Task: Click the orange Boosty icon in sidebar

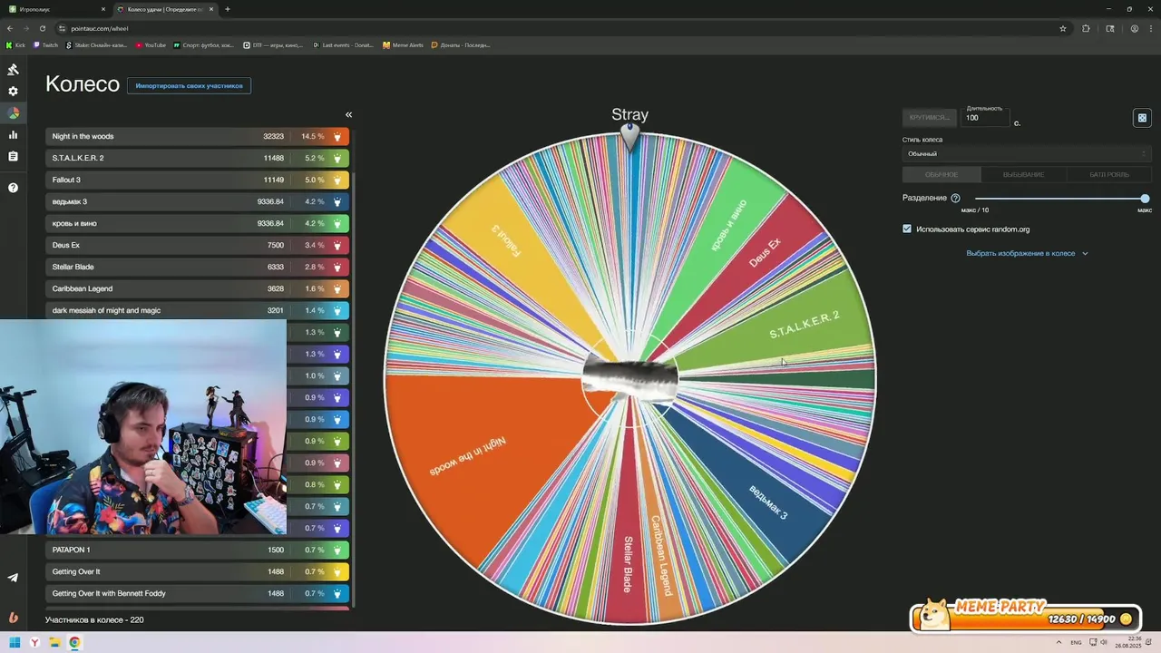Action: 13,618
